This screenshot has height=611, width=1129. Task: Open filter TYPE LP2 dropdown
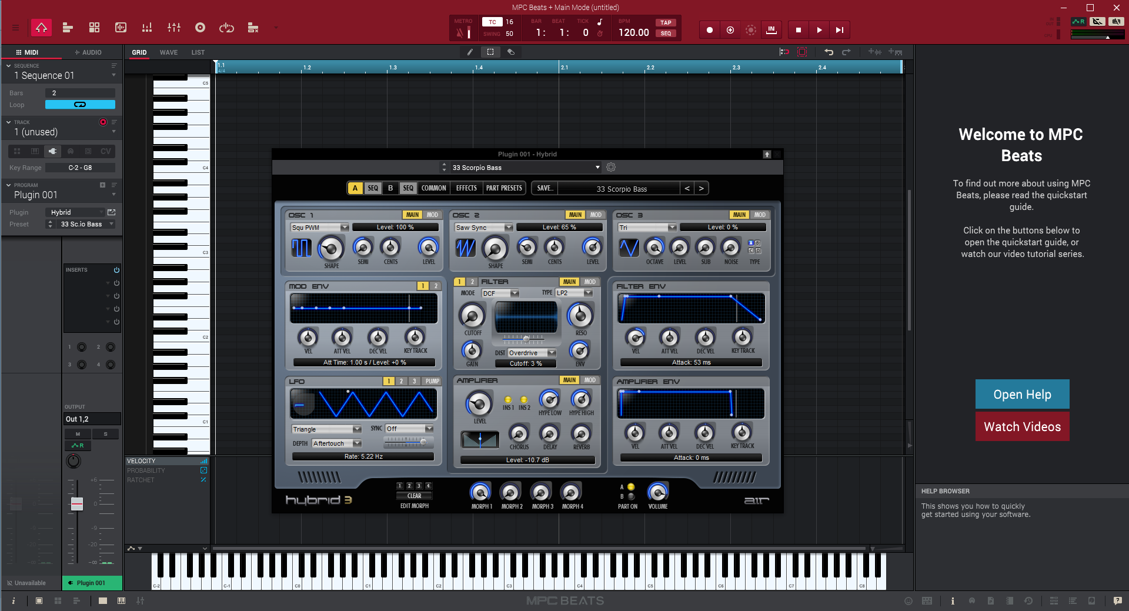(574, 293)
